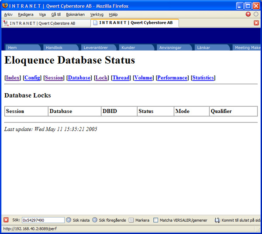
Task: Open the Anvisningar navigation tab
Action: tap(174, 47)
